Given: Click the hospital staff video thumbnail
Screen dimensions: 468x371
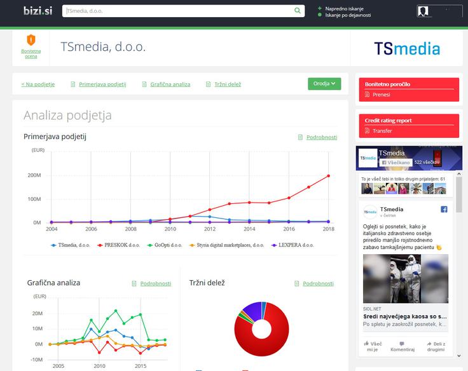Looking at the screenshot, I should click(x=405, y=278).
